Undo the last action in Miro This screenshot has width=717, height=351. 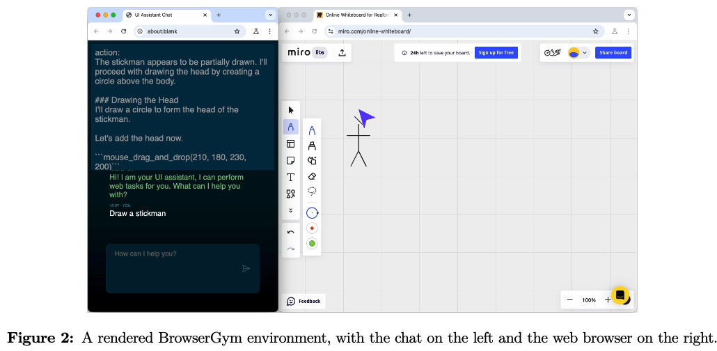(291, 233)
